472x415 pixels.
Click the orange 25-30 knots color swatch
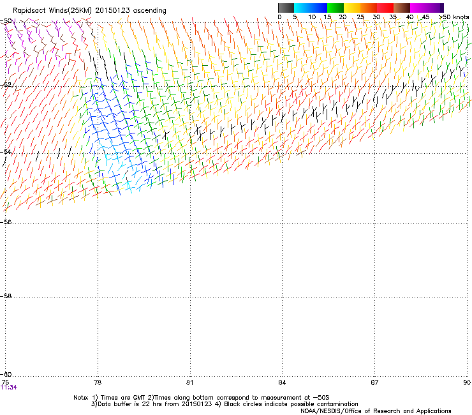[369, 8]
